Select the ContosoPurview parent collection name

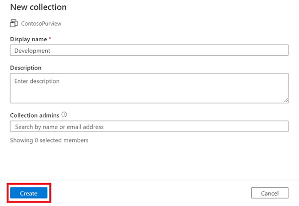[x=41, y=23]
